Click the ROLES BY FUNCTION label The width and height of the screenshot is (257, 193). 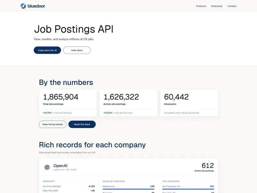point(114,181)
